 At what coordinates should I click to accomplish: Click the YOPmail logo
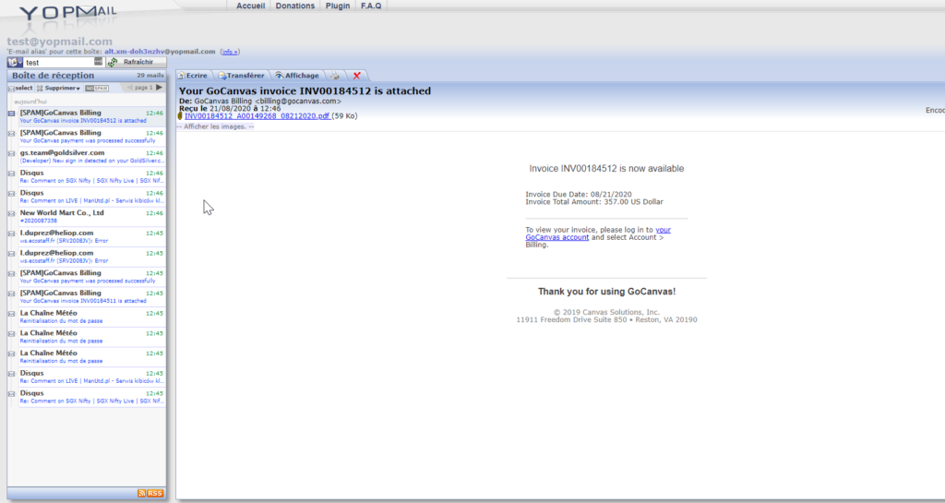(67, 13)
